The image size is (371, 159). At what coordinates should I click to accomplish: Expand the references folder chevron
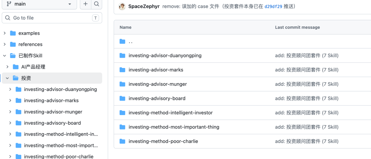[x=4, y=45]
